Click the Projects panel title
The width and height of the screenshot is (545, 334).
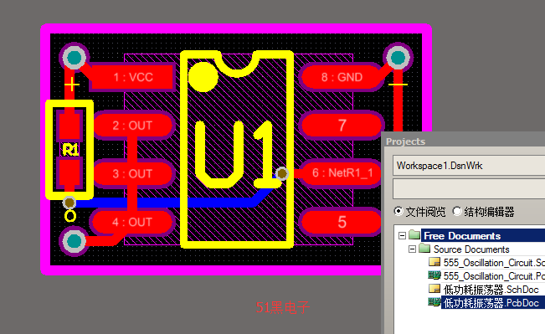(x=406, y=141)
